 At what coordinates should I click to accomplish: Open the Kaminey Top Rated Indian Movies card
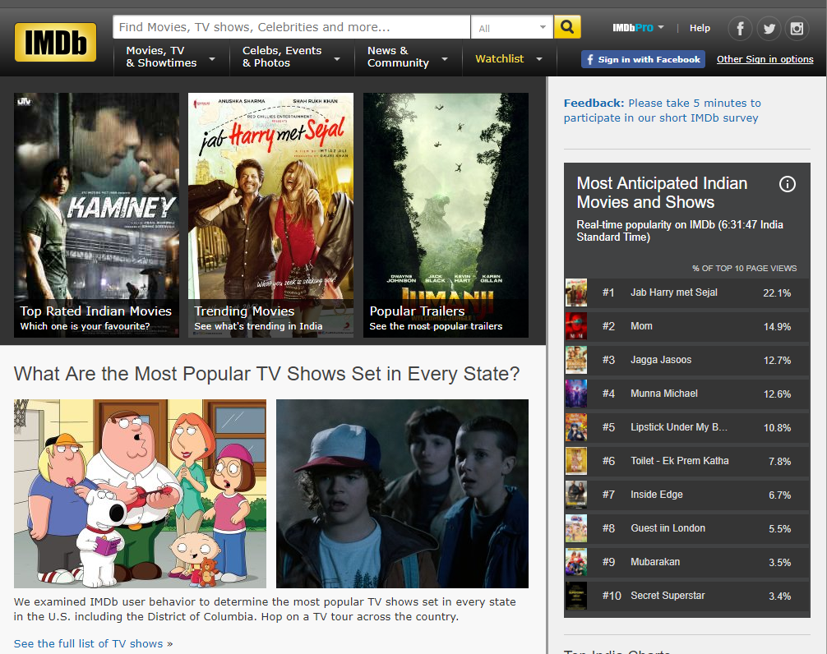tap(96, 215)
